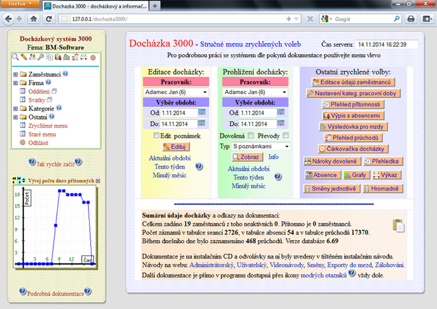Open the Administrátorský guide link

coord(211,265)
